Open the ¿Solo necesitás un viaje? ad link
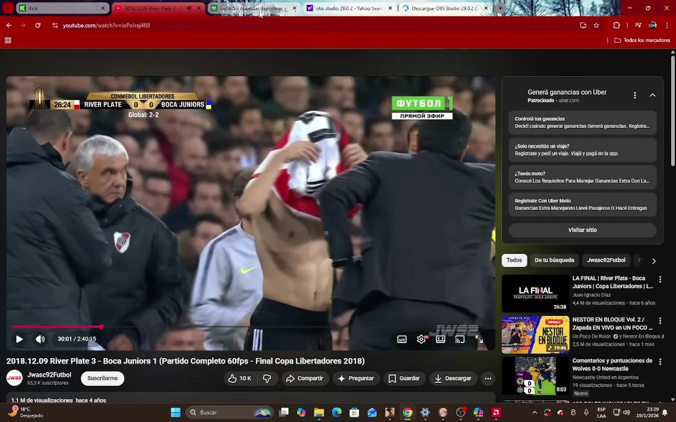The image size is (676, 422). coord(583,150)
